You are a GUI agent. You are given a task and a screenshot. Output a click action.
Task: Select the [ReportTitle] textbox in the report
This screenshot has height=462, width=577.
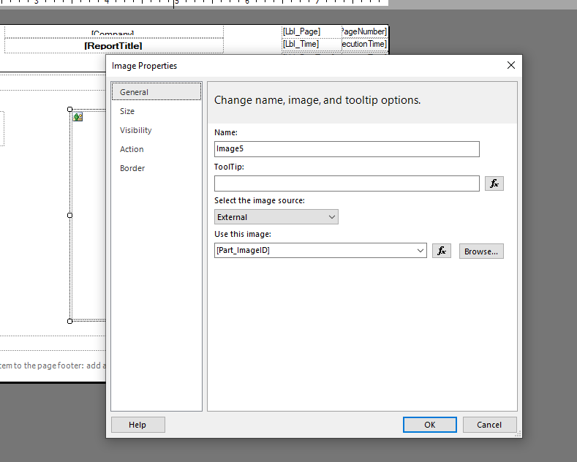coord(113,45)
